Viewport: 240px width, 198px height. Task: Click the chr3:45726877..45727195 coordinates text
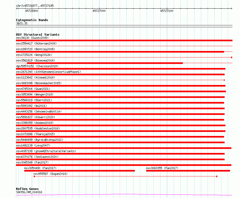tap(35, 6)
